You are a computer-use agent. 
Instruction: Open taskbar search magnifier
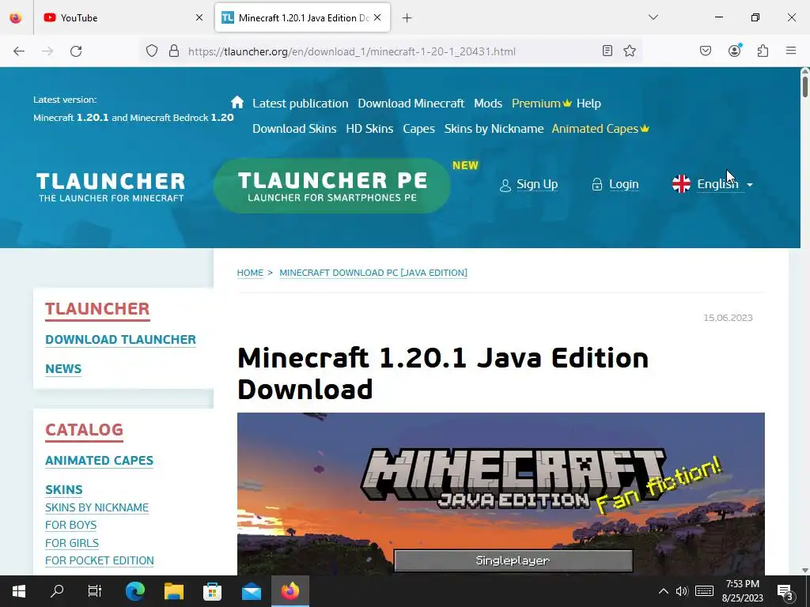[57, 591]
